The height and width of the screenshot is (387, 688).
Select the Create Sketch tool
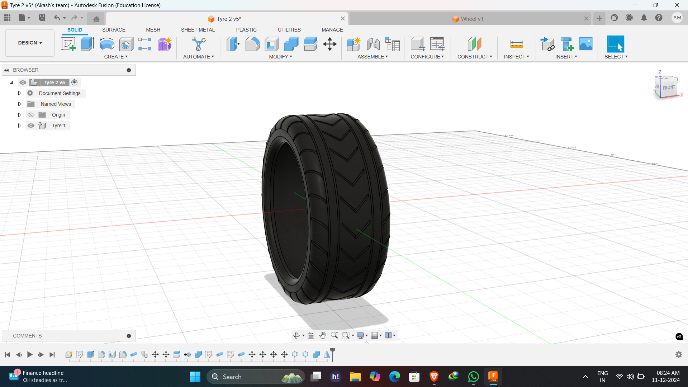click(x=68, y=44)
